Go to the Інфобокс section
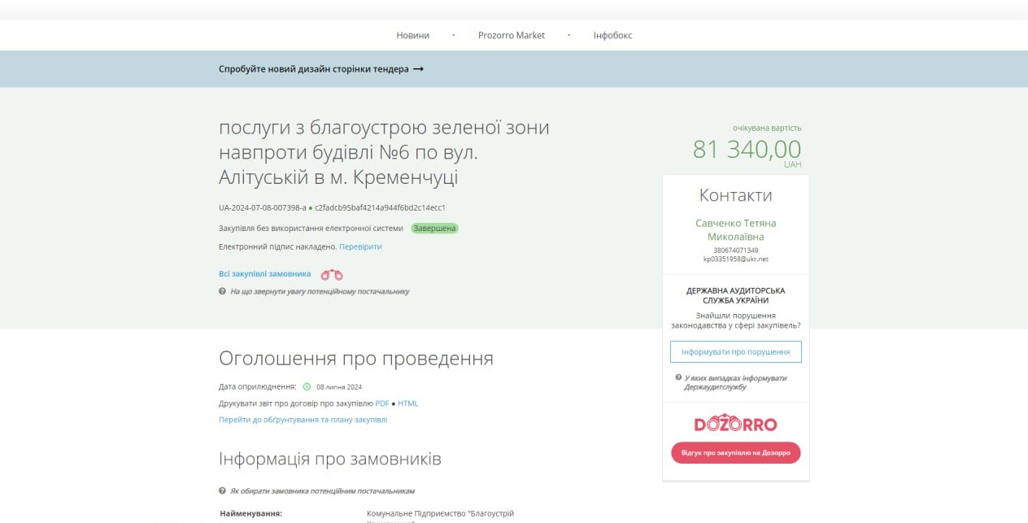 (x=612, y=36)
